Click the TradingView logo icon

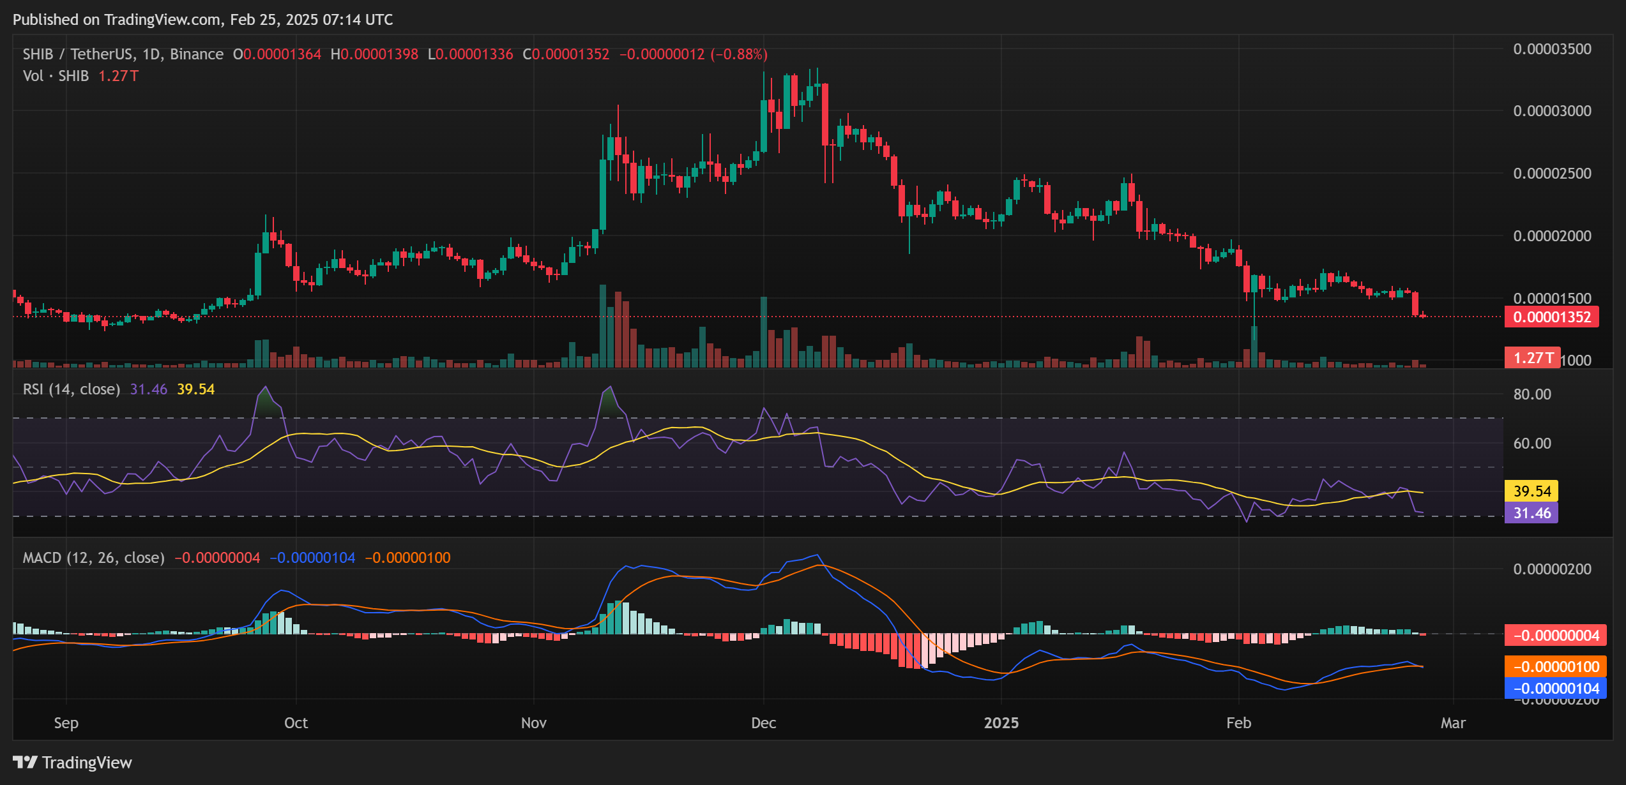pos(26,762)
